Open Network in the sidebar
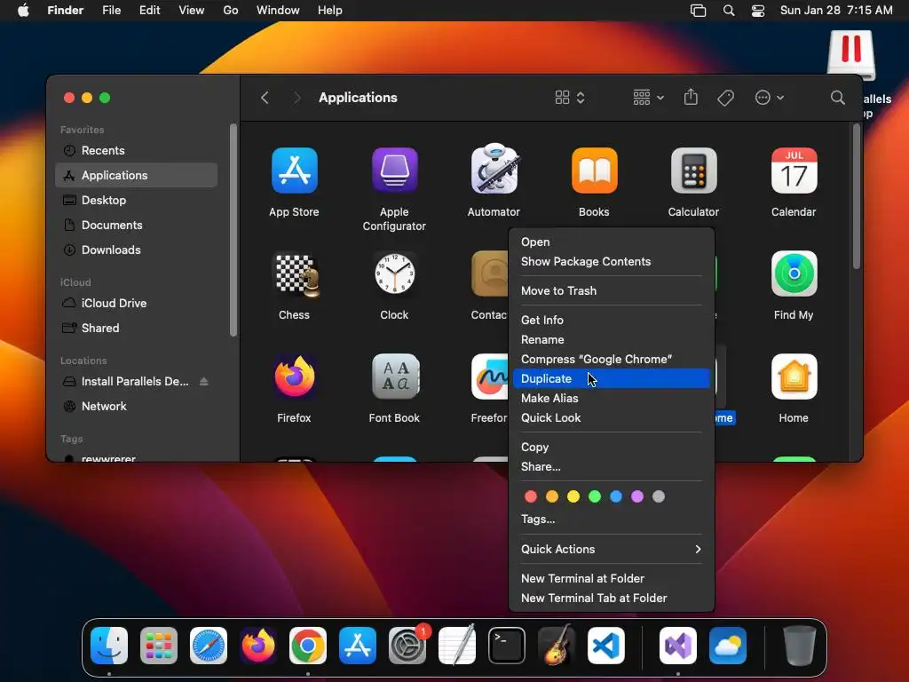The width and height of the screenshot is (909, 682). coord(136,407)
